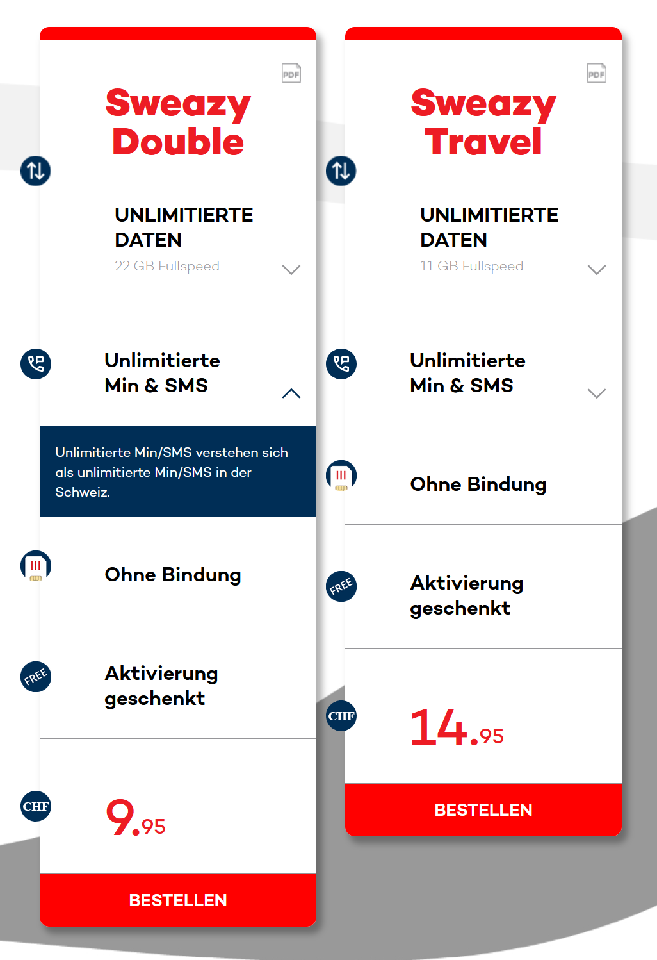Viewport: 657px width, 960px height.
Task: Click the 14.95 price of Sweazy Travel
Action: (457, 729)
